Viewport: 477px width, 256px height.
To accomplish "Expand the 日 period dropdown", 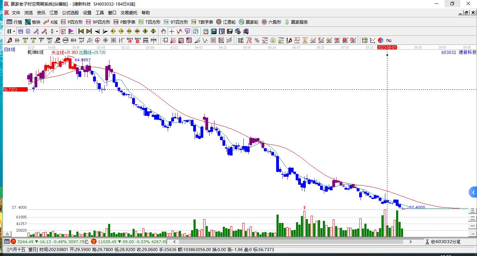I will tap(14, 31).
